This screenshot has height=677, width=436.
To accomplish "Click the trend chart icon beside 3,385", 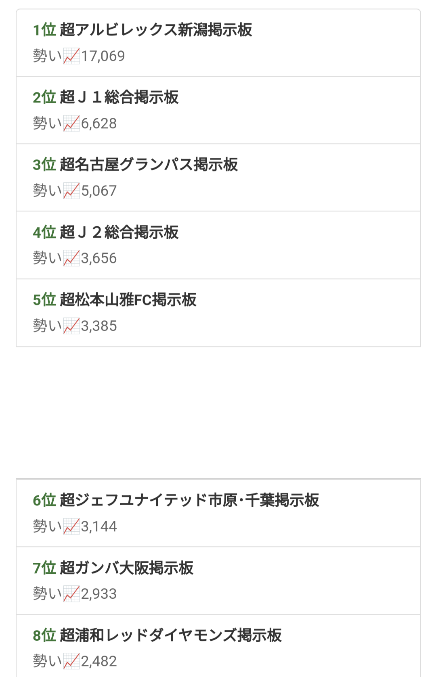I will 71,326.
